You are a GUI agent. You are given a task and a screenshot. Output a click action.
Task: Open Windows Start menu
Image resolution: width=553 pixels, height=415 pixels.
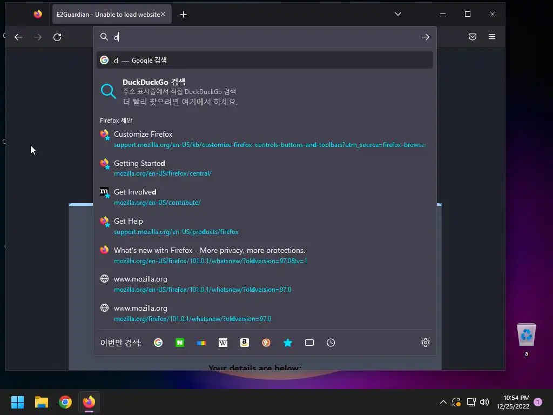17,402
